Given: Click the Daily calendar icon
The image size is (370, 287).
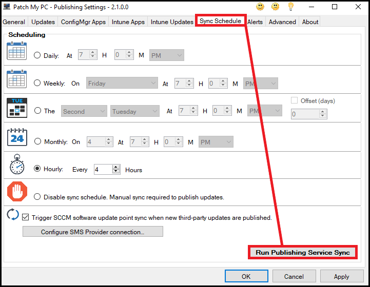Looking at the screenshot, I should point(17,51).
